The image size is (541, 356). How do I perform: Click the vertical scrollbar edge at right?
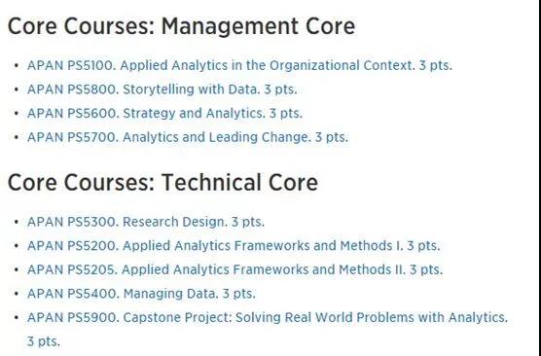(539, 178)
